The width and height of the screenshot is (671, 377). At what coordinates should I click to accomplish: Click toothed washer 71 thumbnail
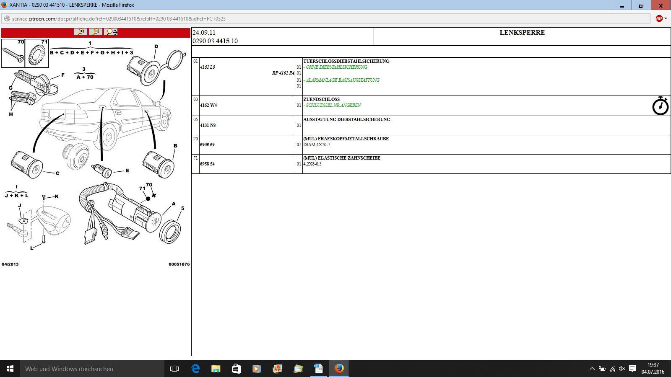pos(37,53)
